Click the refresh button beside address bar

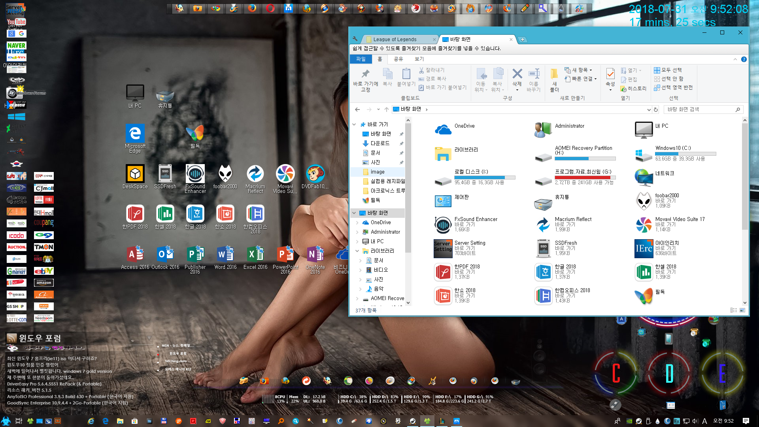pos(656,110)
